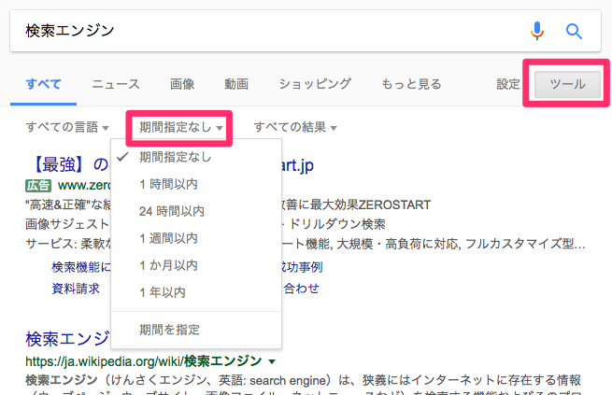Select the checked 期間指定なし menu option
612x395 pixels.
pos(196,157)
